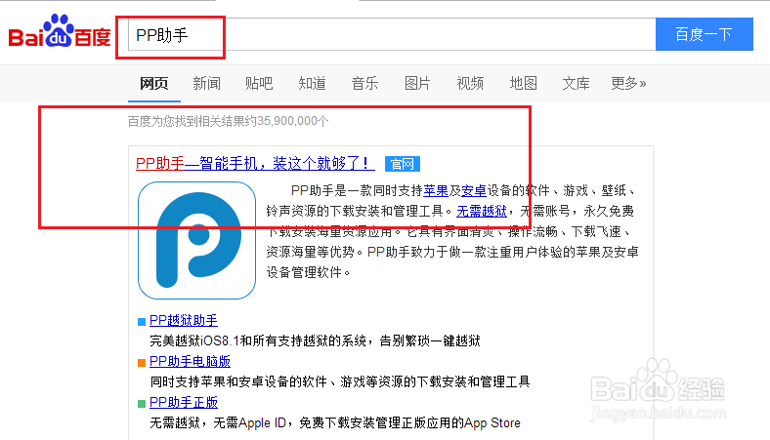
Task: Expand the 更多» menu
Action: [628, 83]
